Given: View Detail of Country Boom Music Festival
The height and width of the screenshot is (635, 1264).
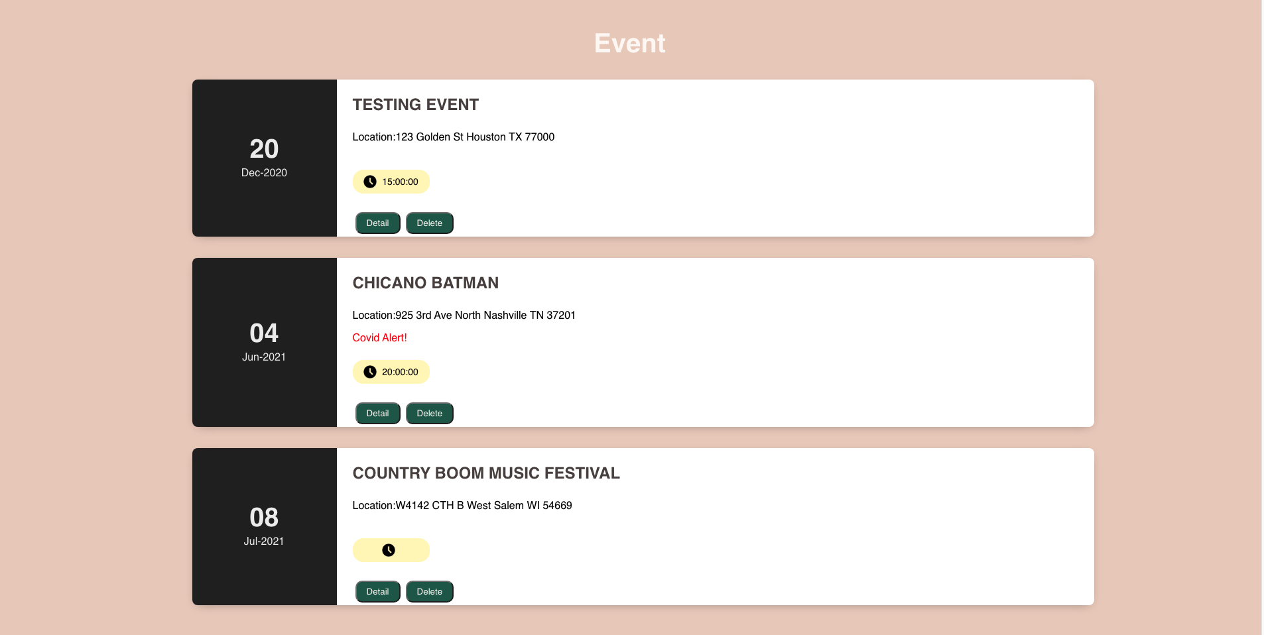Looking at the screenshot, I should tap(377, 592).
